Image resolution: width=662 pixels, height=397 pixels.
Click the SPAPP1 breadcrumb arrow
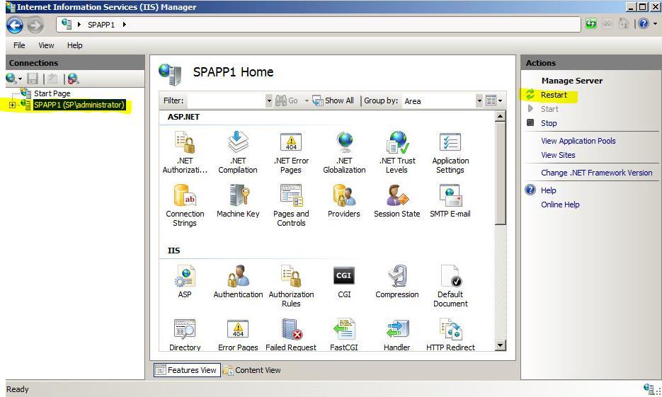(x=124, y=25)
